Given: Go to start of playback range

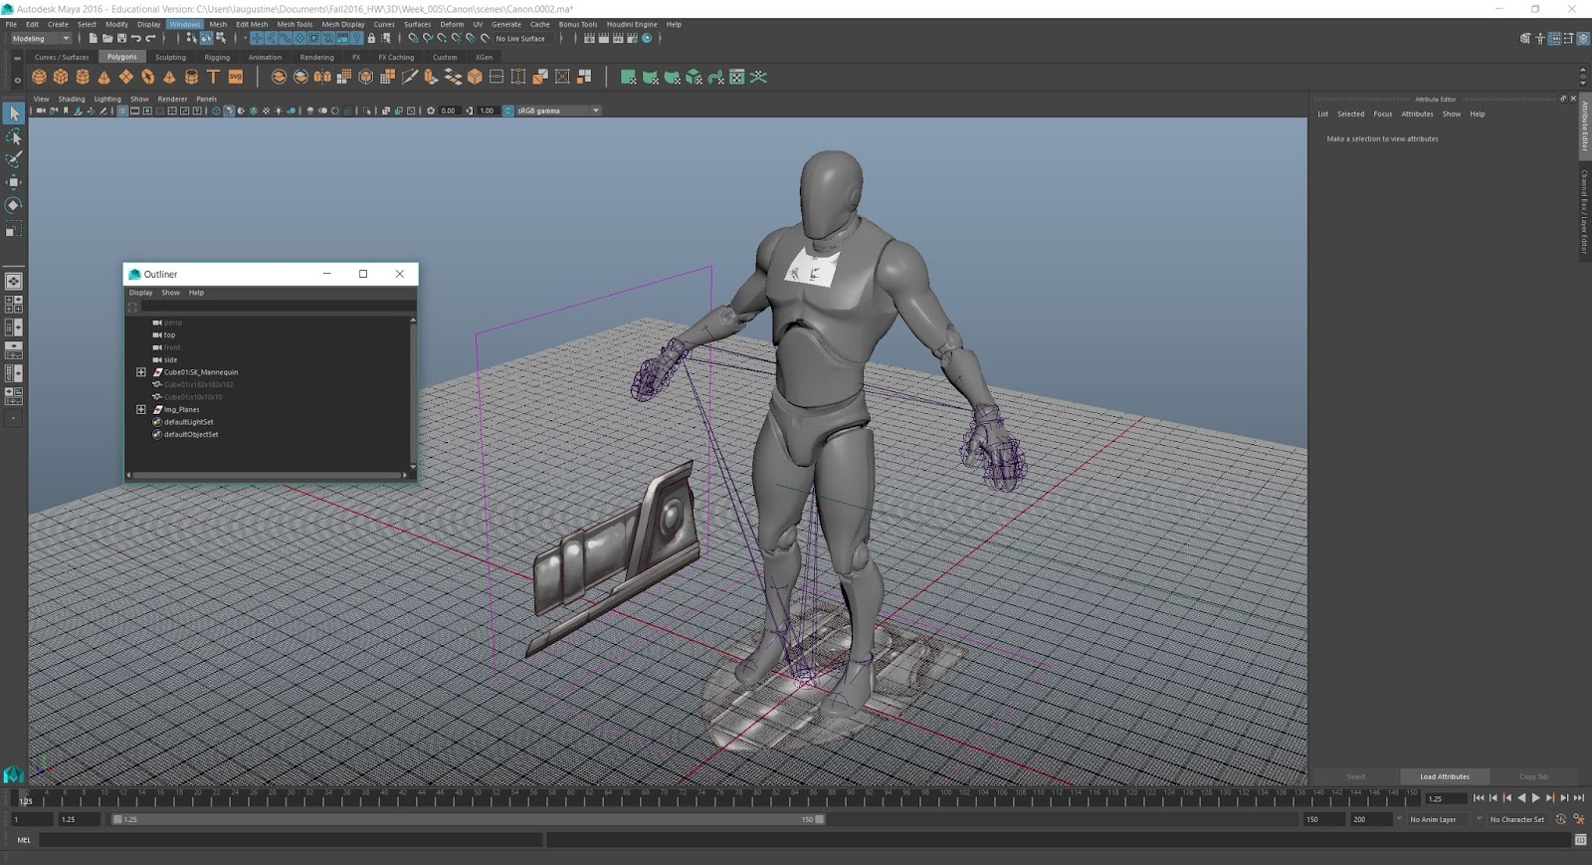Looking at the screenshot, I should (1479, 798).
